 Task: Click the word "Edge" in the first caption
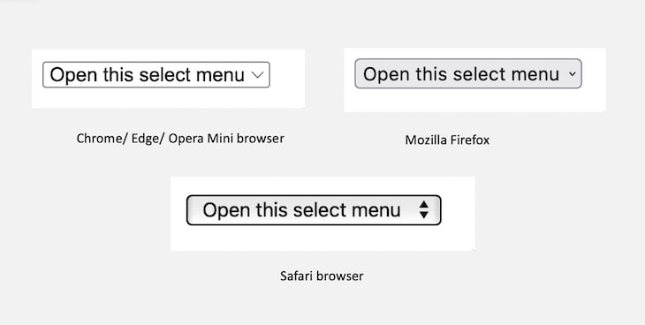coord(147,139)
